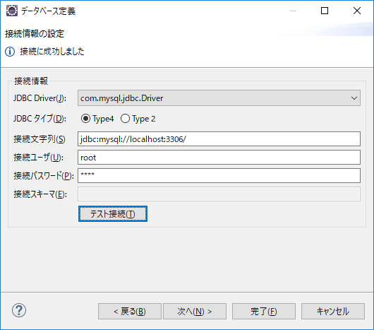Run the テスト接続 connection test button
The width and height of the screenshot is (374, 330).
coord(113,213)
